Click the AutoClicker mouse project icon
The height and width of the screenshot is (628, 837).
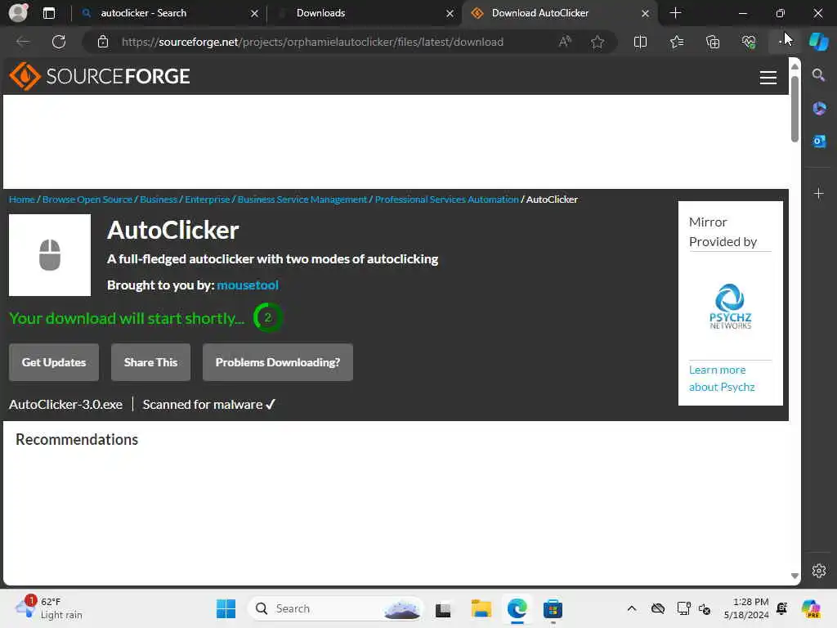[50, 255]
